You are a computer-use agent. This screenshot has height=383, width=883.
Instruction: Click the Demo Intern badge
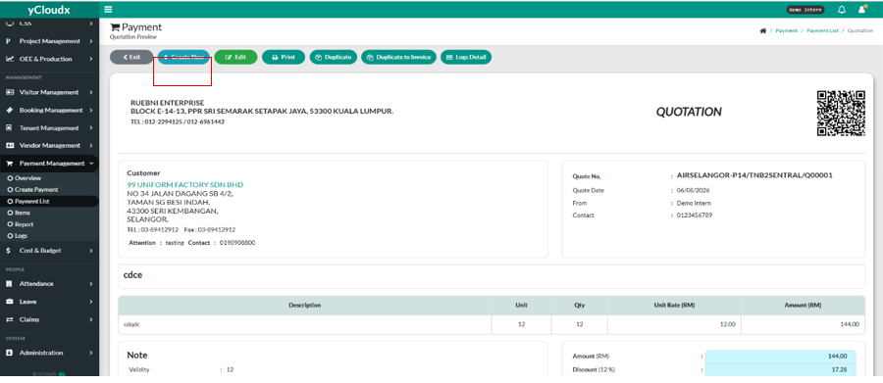(x=805, y=10)
